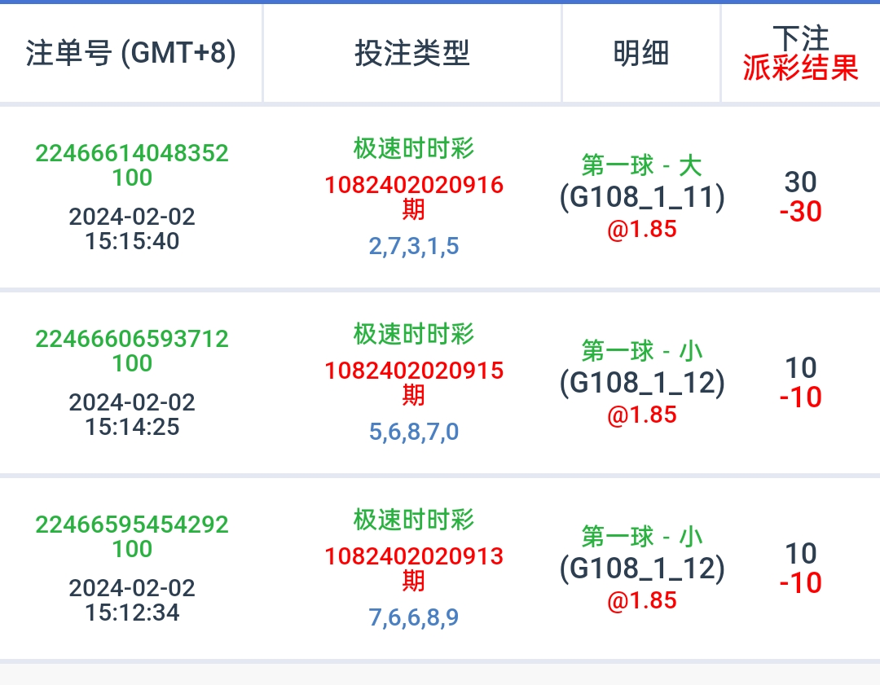Click the G108_1_12 detail in second row

click(642, 383)
